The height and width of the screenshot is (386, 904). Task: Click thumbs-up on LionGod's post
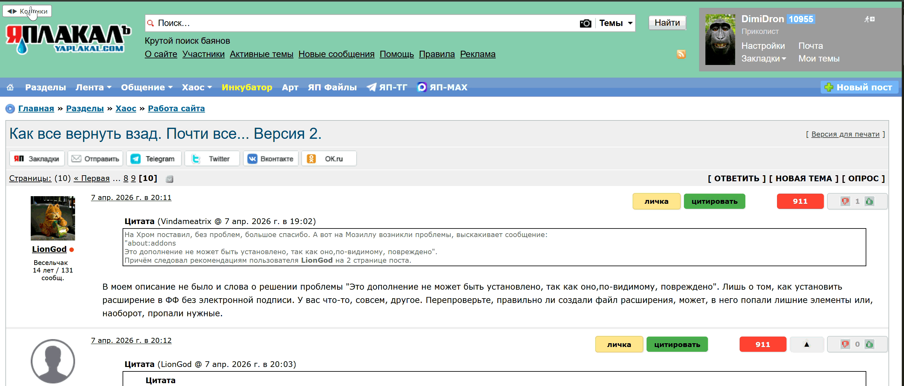869,201
